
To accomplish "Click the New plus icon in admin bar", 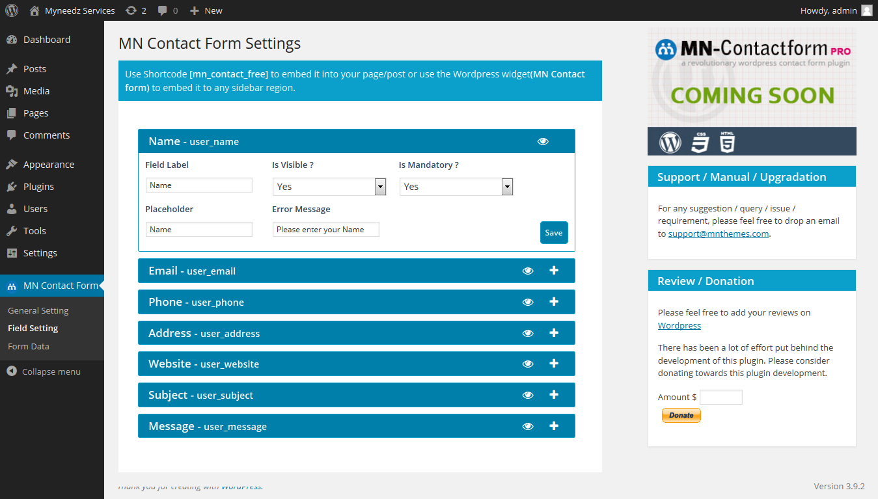I will tap(194, 10).
